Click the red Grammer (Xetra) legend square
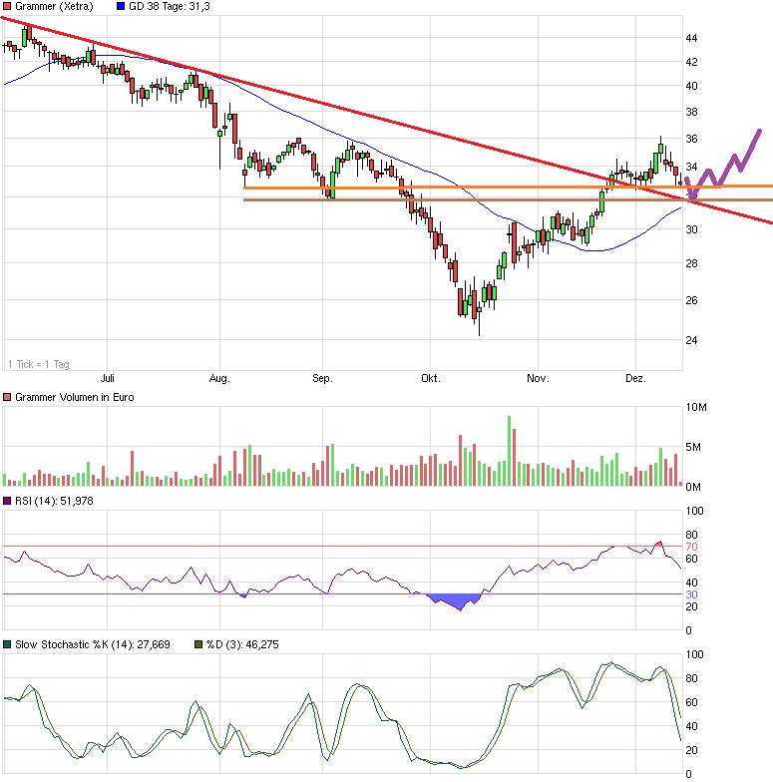 [x=7, y=7]
